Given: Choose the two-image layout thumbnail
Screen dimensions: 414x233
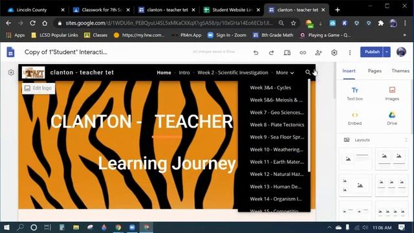Looking at the screenshot, I should click(391, 159).
